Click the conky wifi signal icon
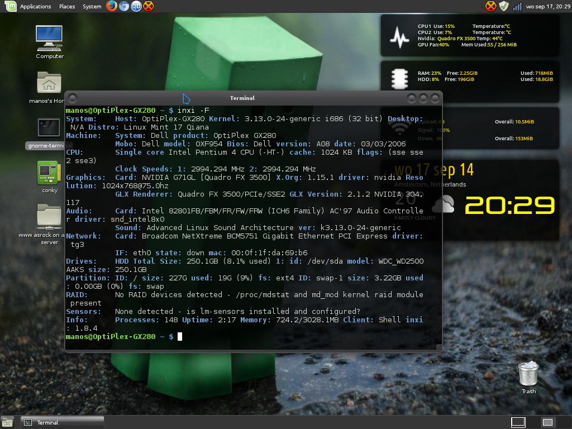Screen dimensions: 572x429 click(400, 127)
